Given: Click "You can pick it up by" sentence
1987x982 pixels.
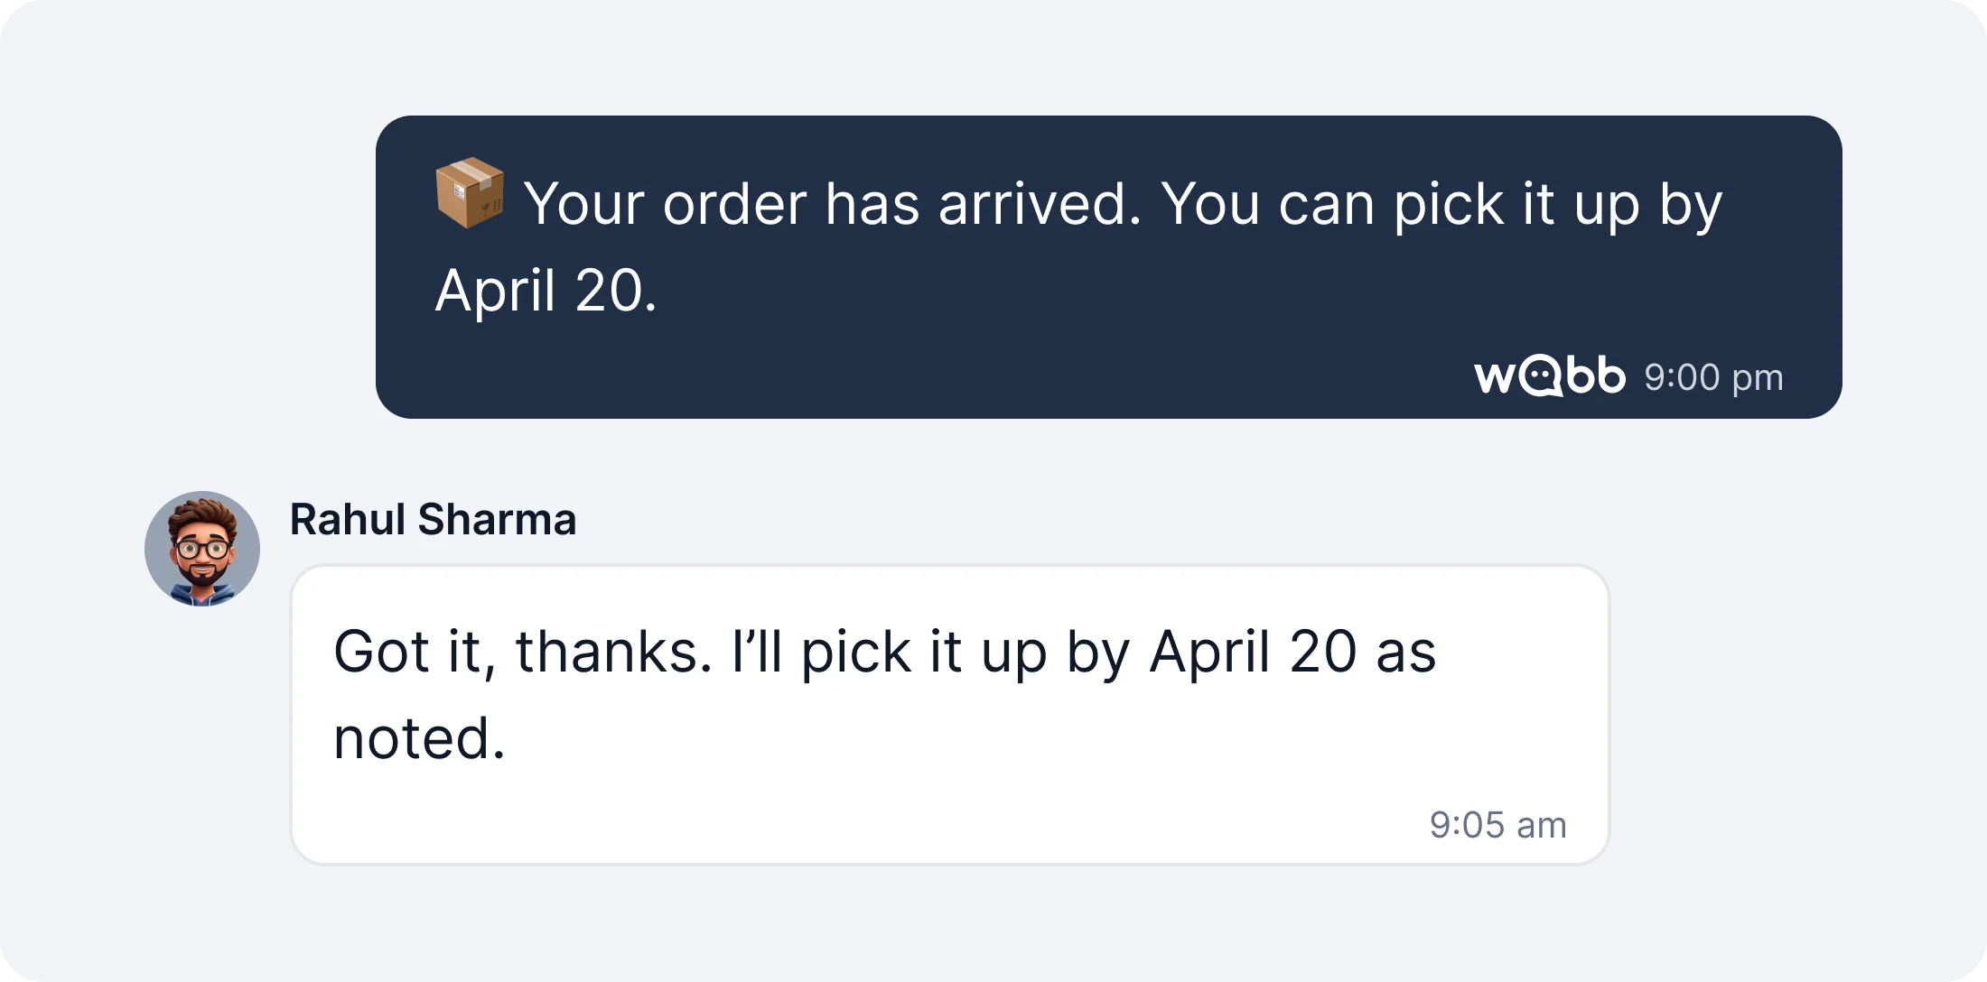Looking at the screenshot, I should coord(1441,204).
